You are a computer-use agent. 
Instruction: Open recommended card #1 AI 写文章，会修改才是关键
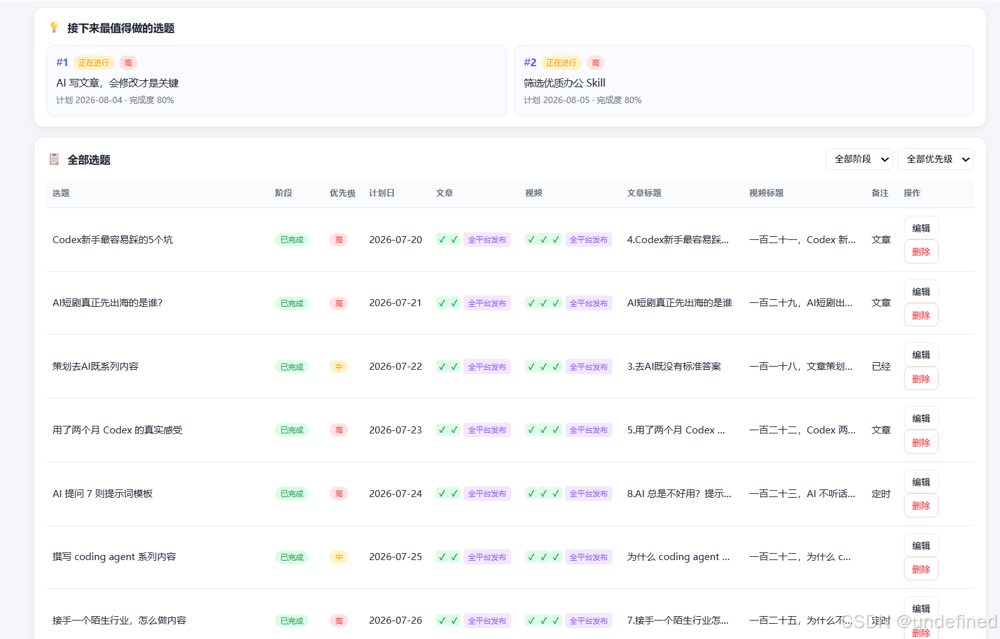[x=276, y=81]
